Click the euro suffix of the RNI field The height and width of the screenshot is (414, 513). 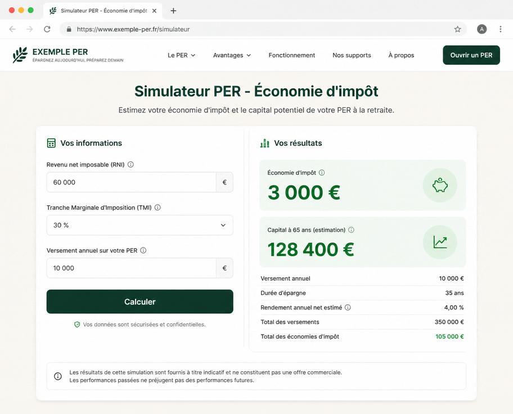[224, 182]
